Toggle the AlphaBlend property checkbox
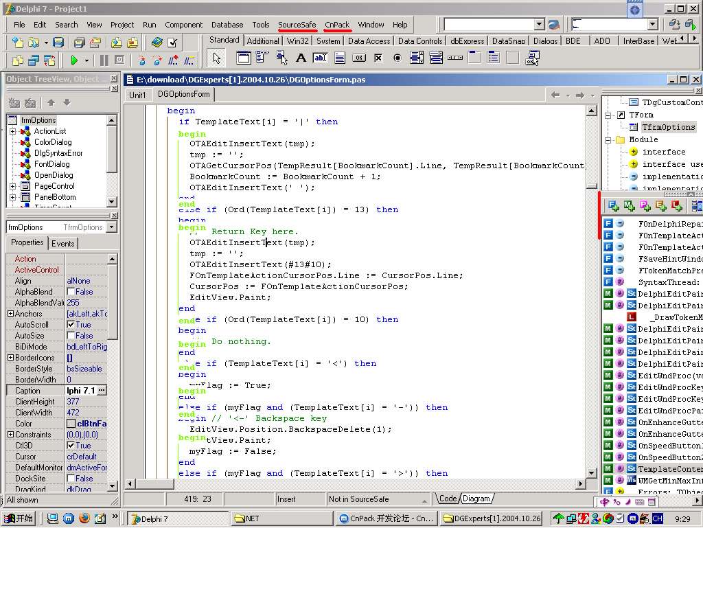The width and height of the screenshot is (703, 594). coord(71,292)
